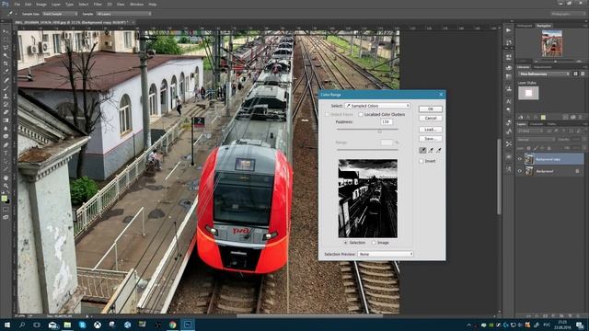Switch Libraries to list view
Image resolution: width=589 pixels, height=331 pixels.
tap(583, 74)
